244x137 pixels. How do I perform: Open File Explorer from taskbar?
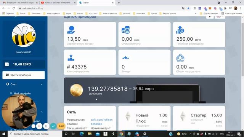pos(90,134)
